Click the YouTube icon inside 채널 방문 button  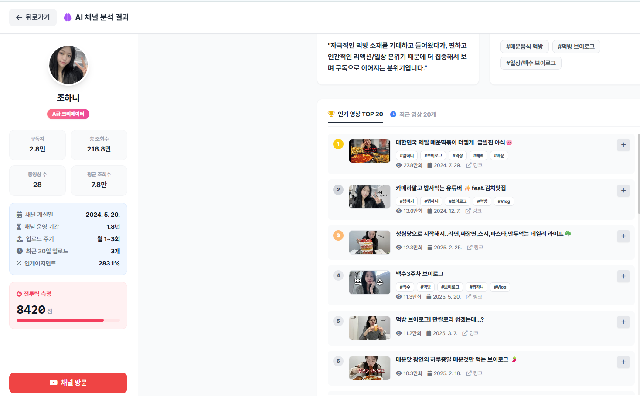pos(53,383)
